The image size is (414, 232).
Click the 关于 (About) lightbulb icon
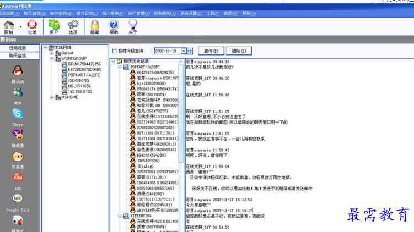132,24
